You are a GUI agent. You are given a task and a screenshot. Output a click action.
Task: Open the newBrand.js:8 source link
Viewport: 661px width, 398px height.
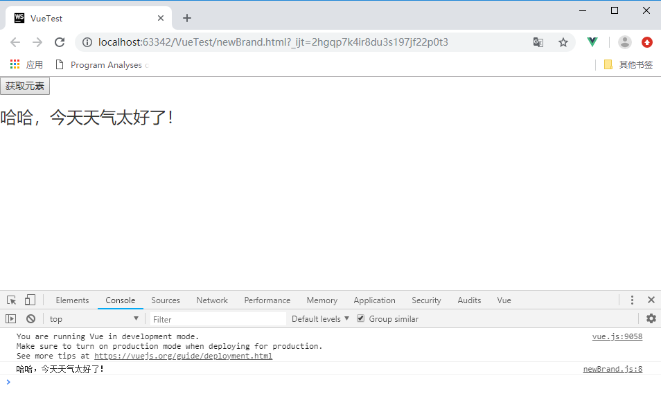coord(613,369)
